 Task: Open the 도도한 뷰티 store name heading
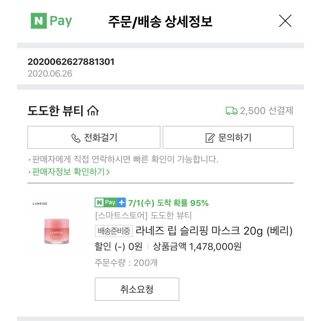pyautogui.click(x=55, y=111)
